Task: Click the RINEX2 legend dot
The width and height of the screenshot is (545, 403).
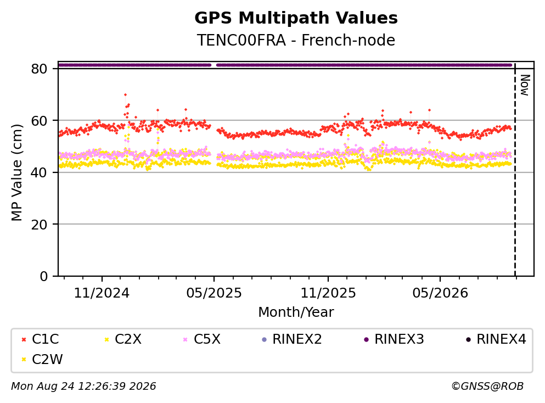Action: (264, 339)
